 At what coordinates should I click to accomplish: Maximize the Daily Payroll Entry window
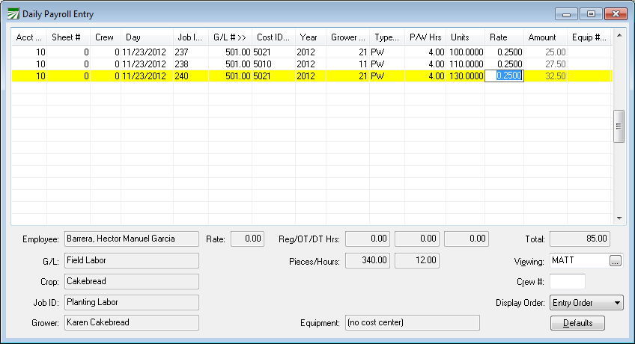[591, 14]
